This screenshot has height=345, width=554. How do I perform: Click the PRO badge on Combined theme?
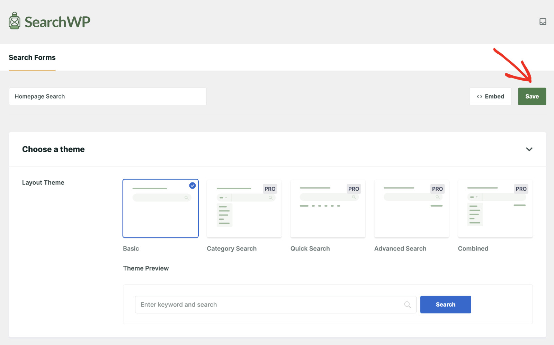click(x=521, y=189)
